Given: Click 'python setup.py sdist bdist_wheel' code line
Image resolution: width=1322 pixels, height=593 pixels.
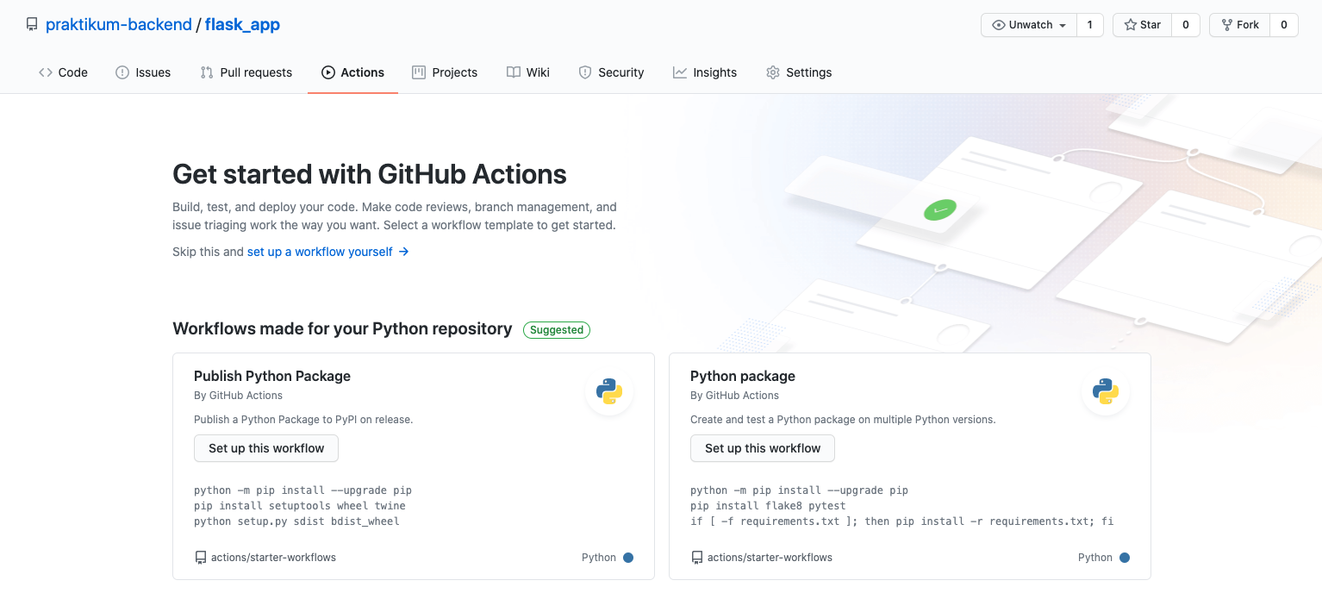Looking at the screenshot, I should [x=296, y=521].
